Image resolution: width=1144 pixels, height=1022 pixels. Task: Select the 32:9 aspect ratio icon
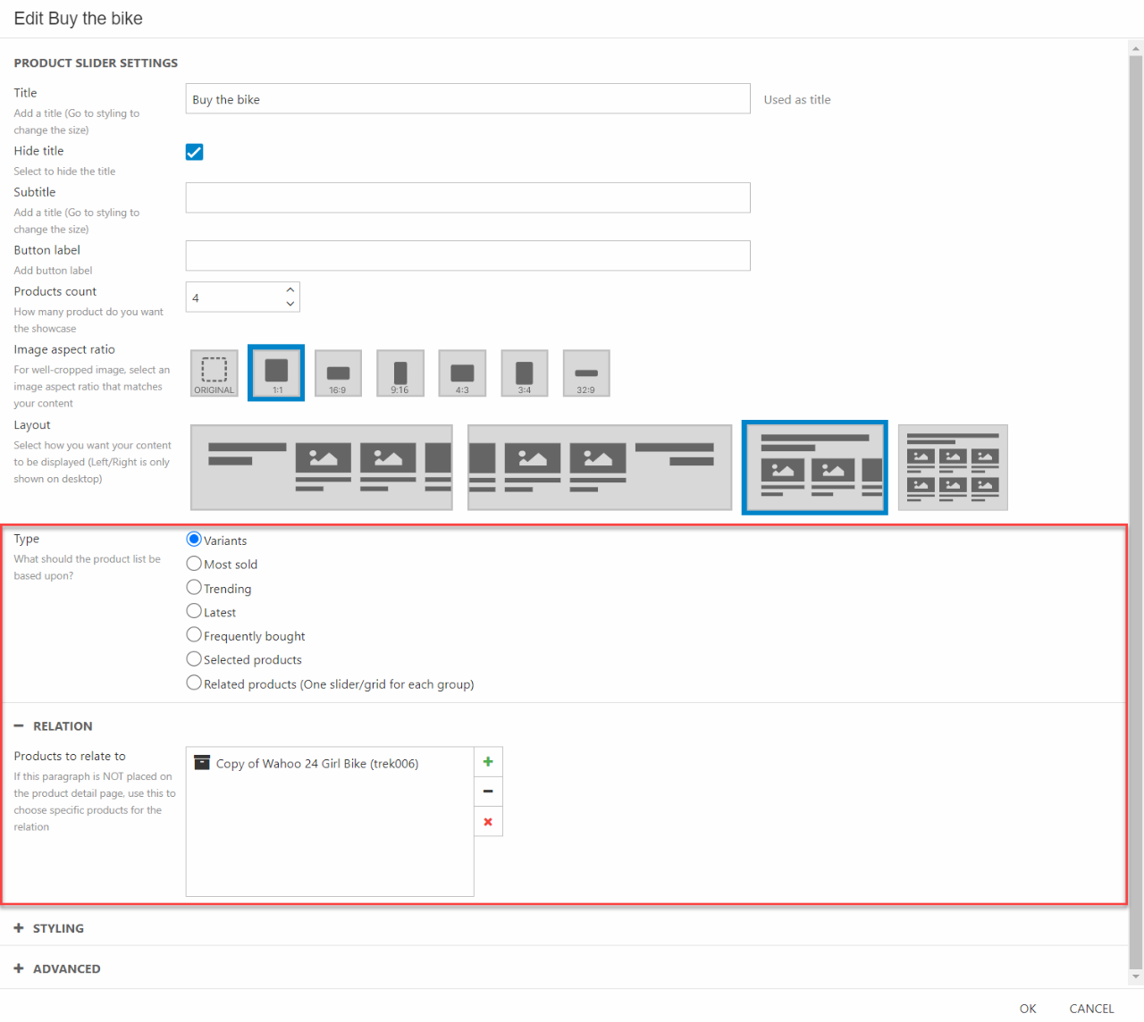tap(586, 373)
